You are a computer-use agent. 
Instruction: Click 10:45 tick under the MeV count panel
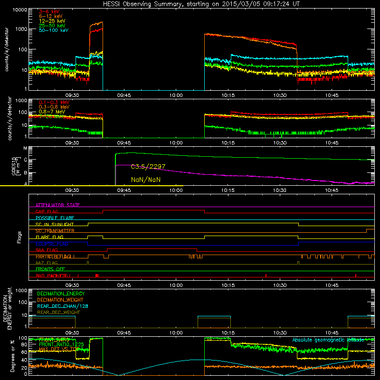coord(332,143)
